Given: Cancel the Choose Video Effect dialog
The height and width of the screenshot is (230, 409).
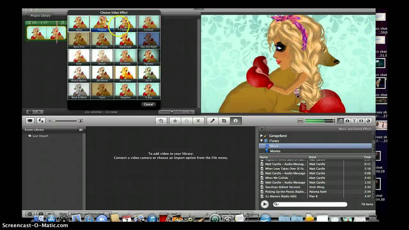Looking at the screenshot, I should click(x=148, y=104).
